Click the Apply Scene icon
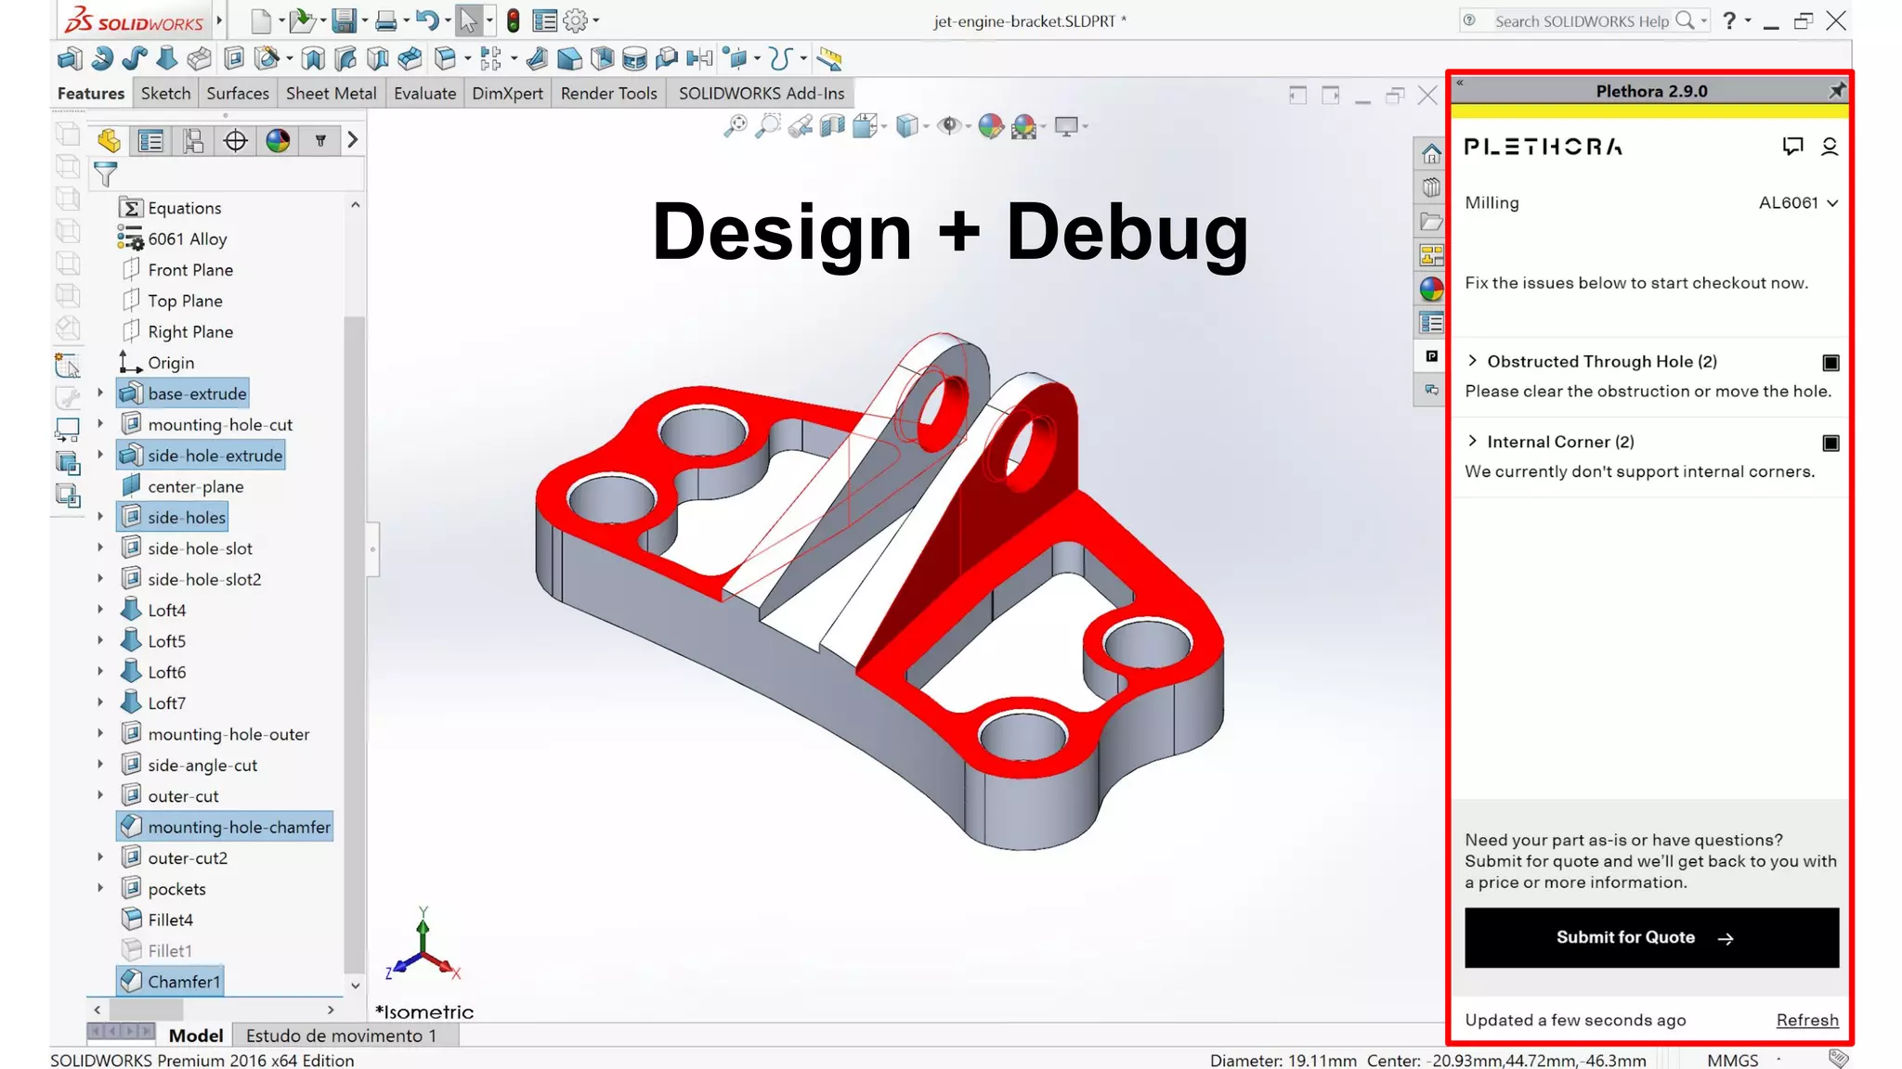1902x1069 pixels. [x=1024, y=126]
